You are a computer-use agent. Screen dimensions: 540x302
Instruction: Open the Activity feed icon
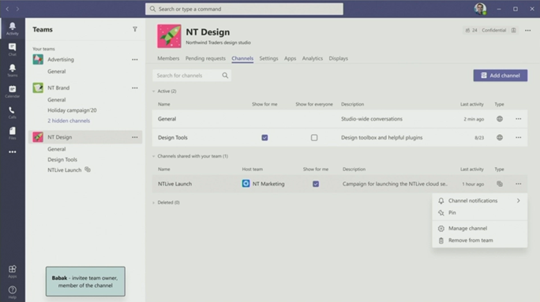click(x=12, y=28)
